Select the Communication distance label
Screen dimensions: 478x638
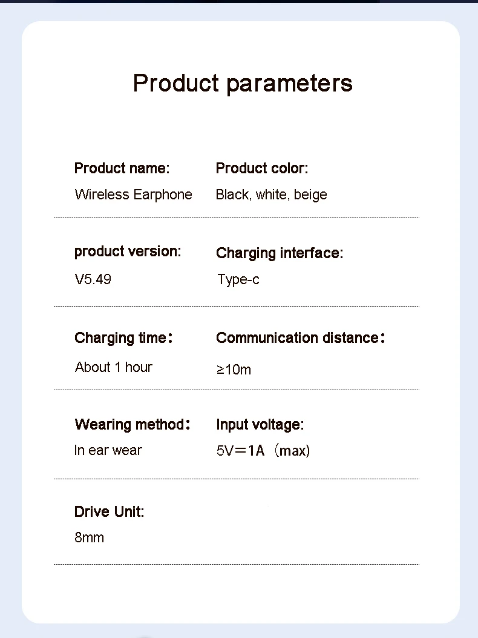(300, 337)
